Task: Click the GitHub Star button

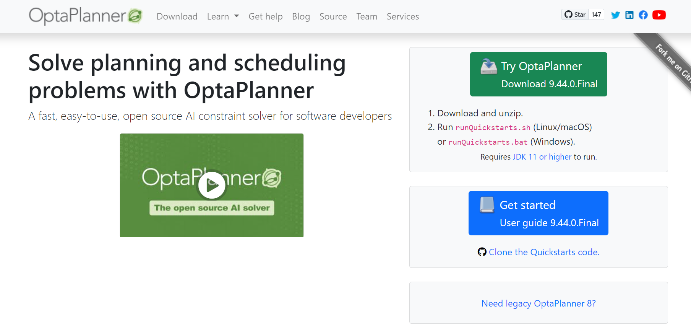Action: point(575,15)
